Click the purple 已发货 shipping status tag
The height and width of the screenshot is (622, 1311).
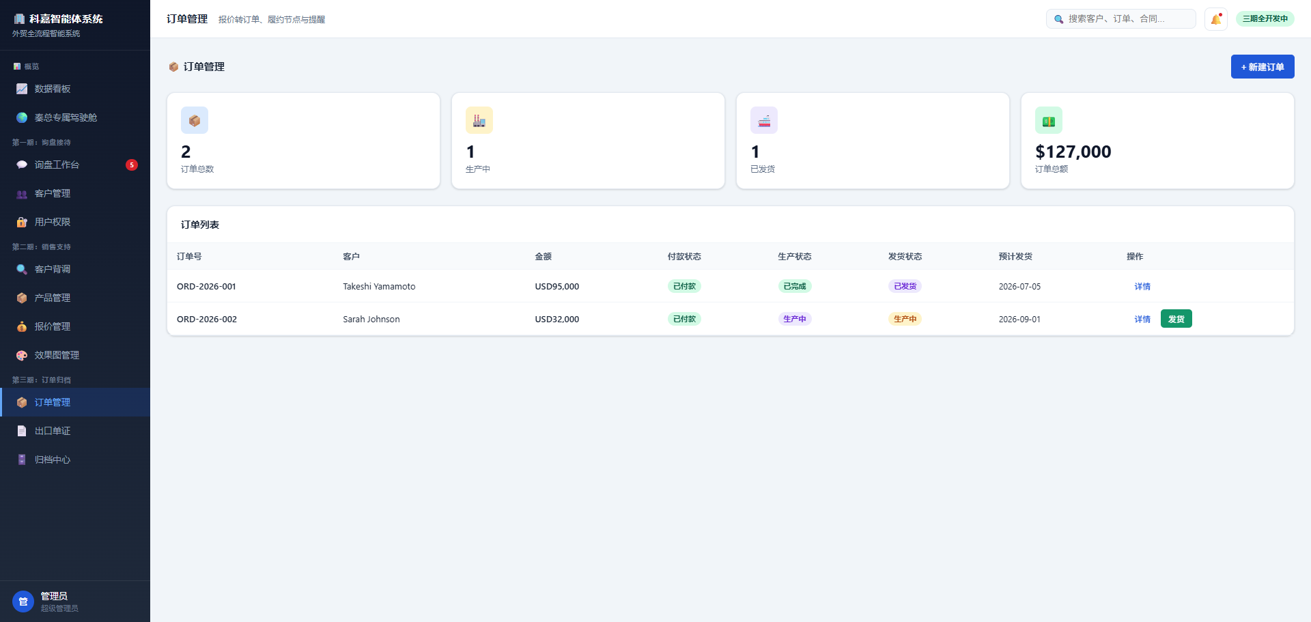pos(905,286)
